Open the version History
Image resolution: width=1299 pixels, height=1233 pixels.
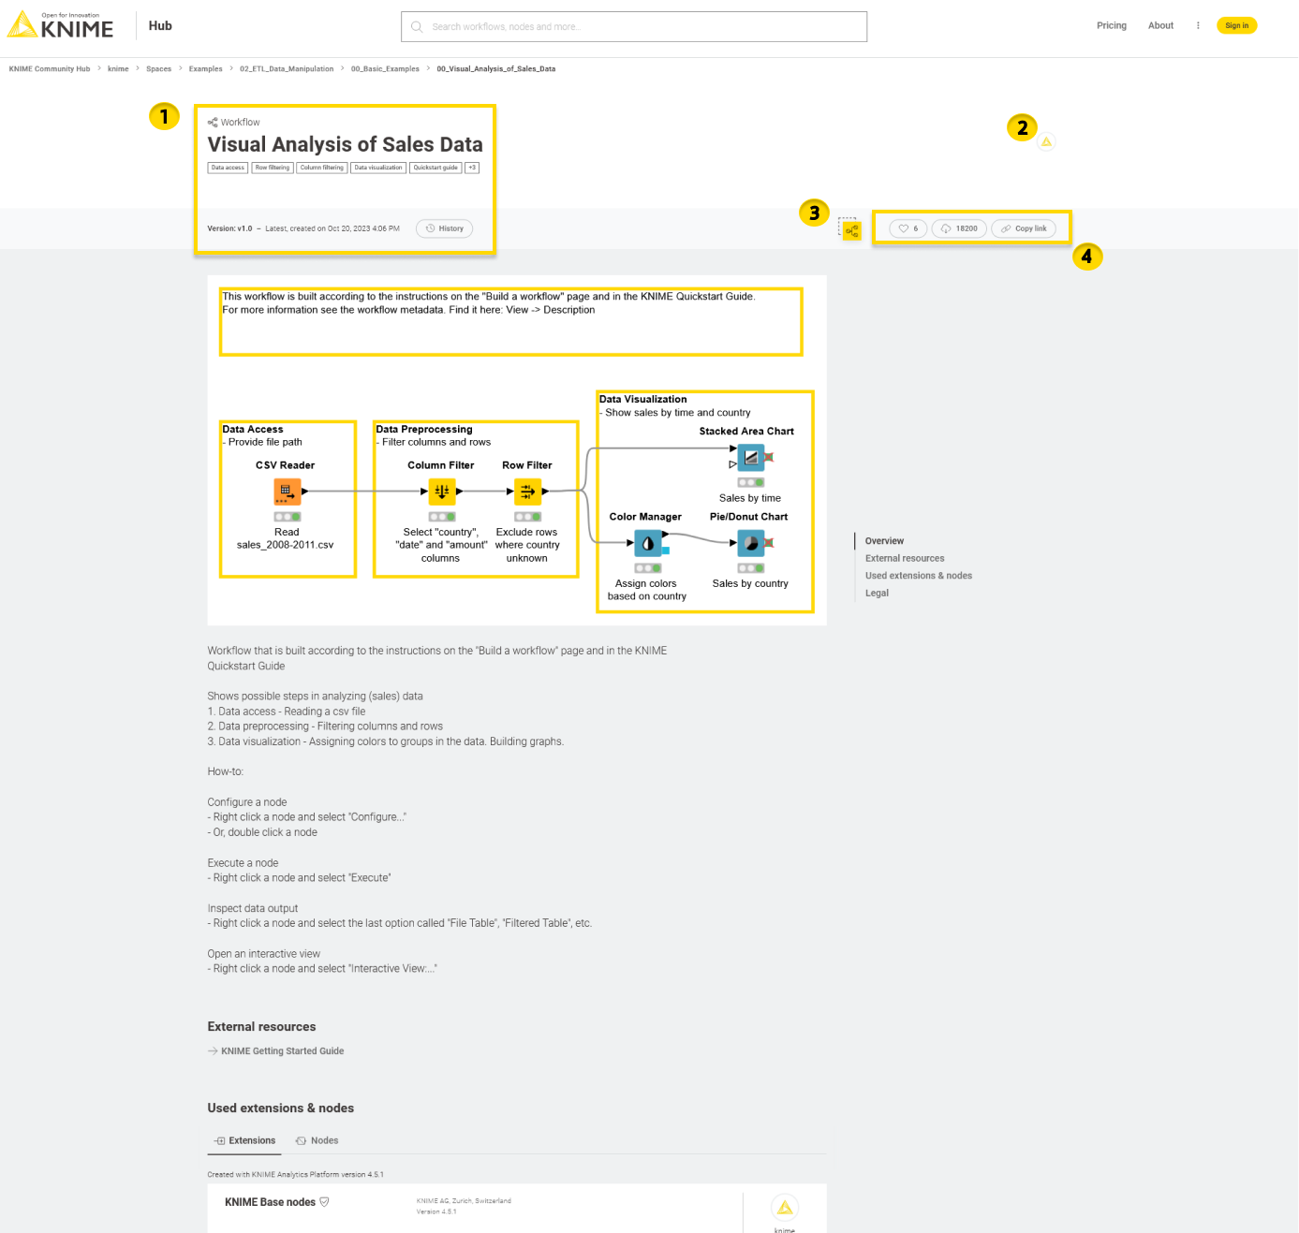445,228
